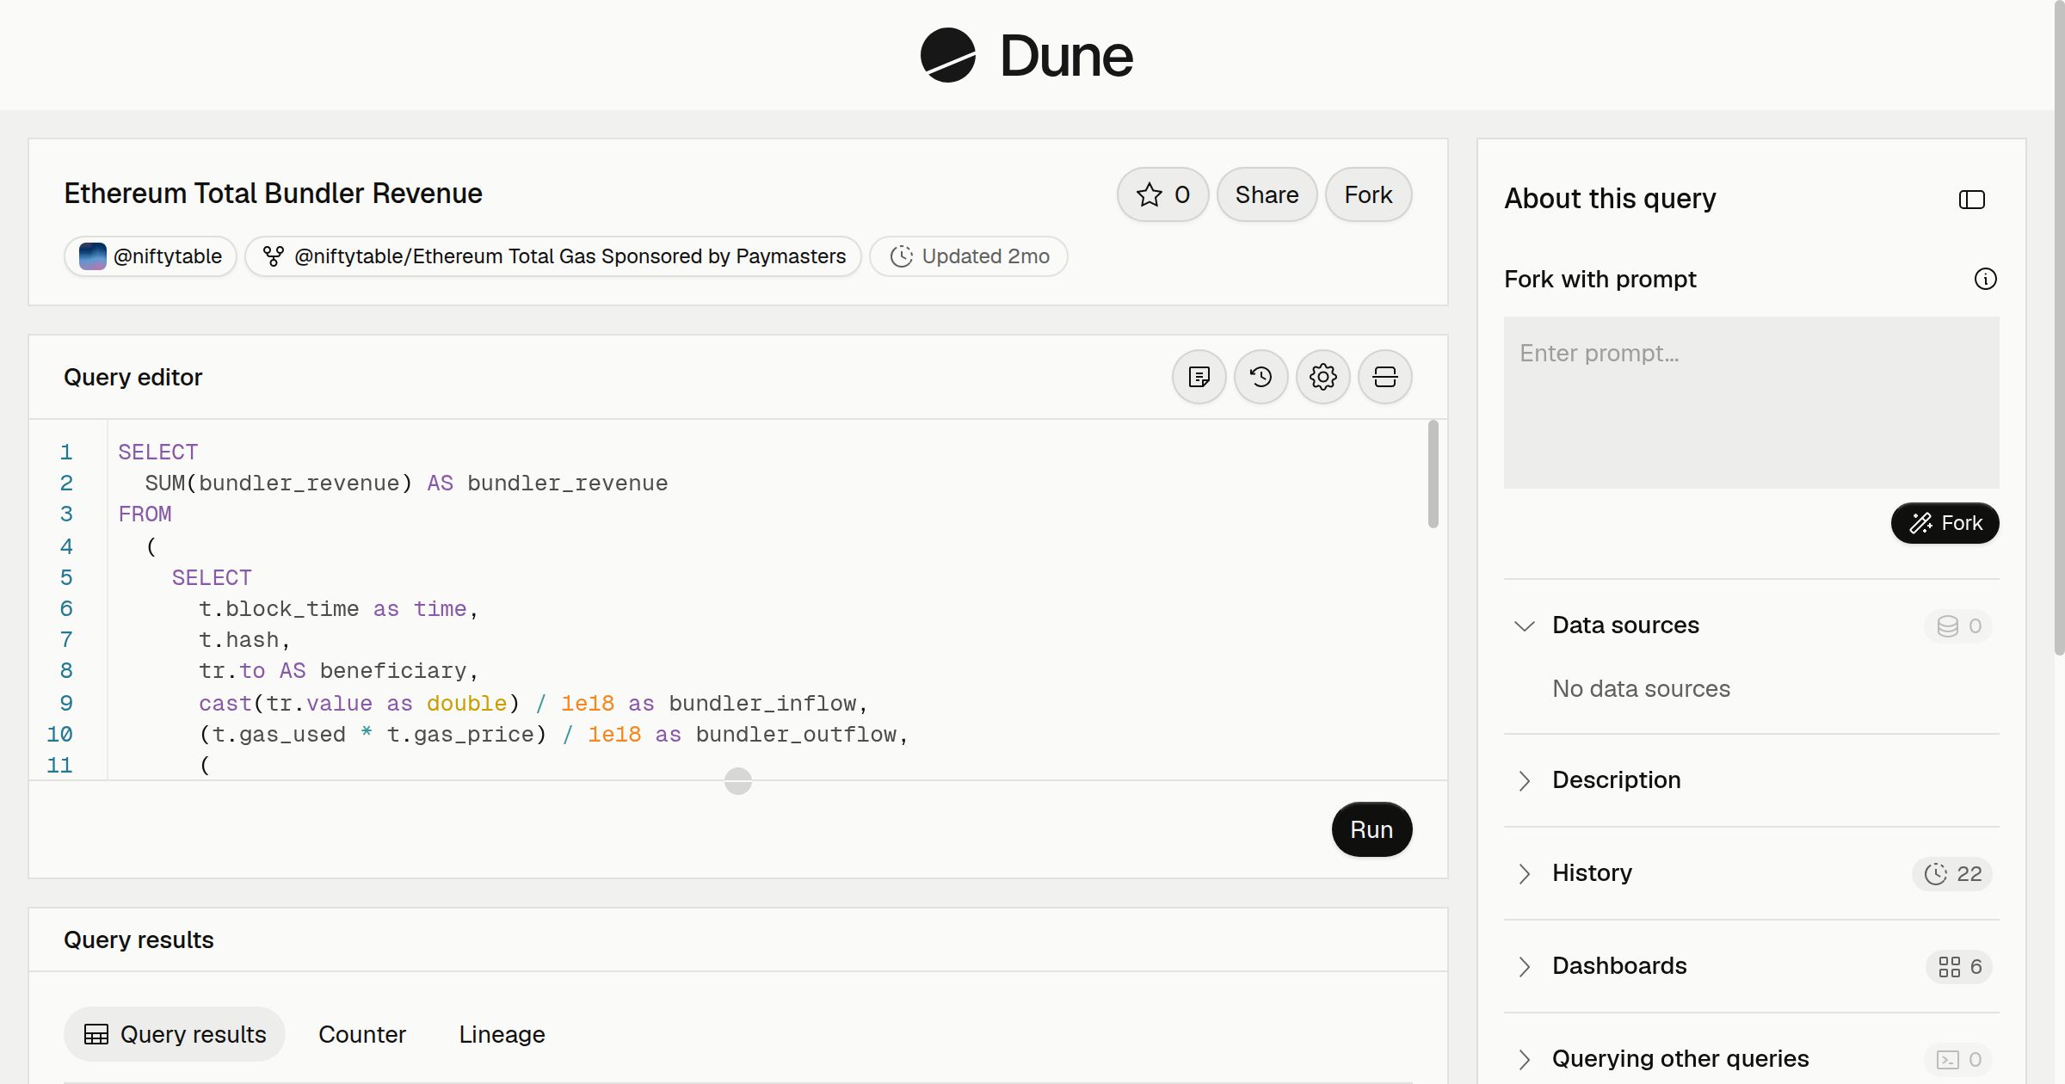Open forked-from query Ethereum Total Gas Sponsored
The height and width of the screenshot is (1084, 2065).
click(553, 256)
